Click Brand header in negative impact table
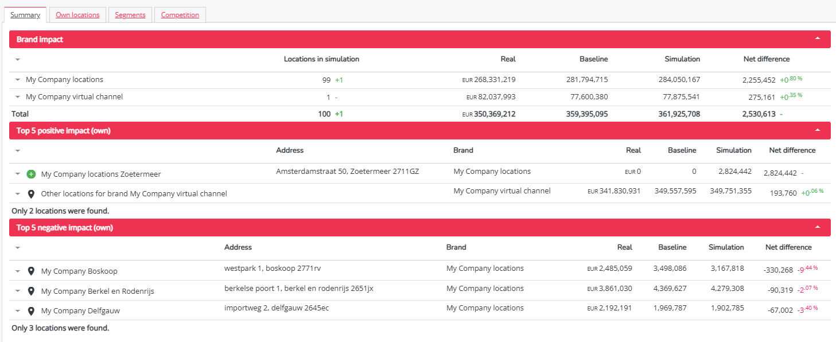This screenshot has height=342, width=836. pyautogui.click(x=456, y=247)
